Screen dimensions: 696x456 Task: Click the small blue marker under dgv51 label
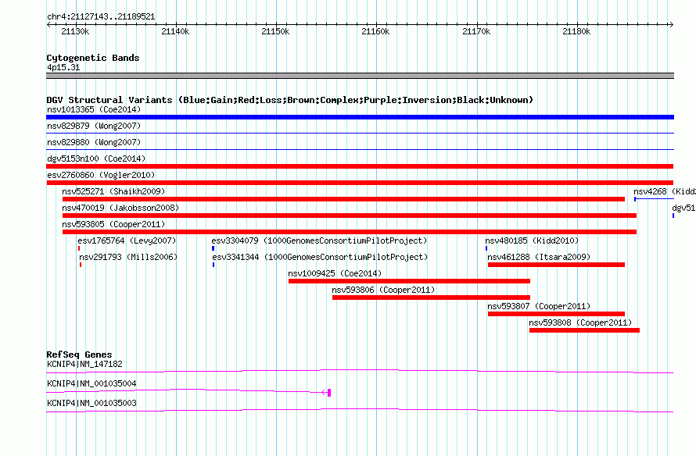[x=673, y=216]
